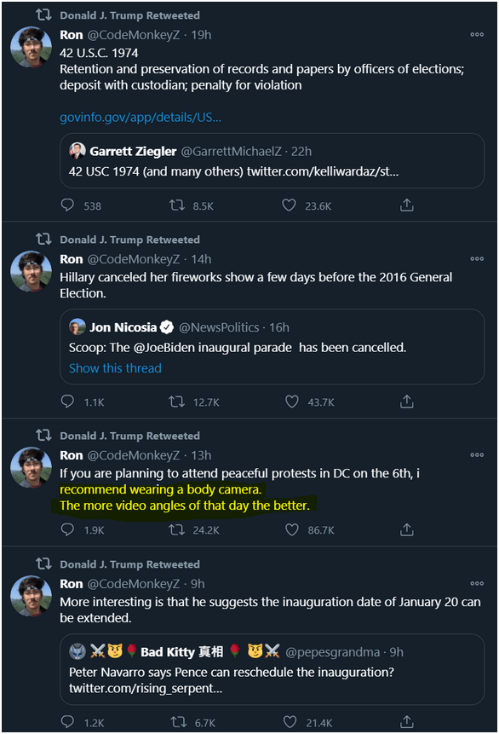Open Ron's profile picture on first tweet
499x734 pixels.
tap(31, 47)
